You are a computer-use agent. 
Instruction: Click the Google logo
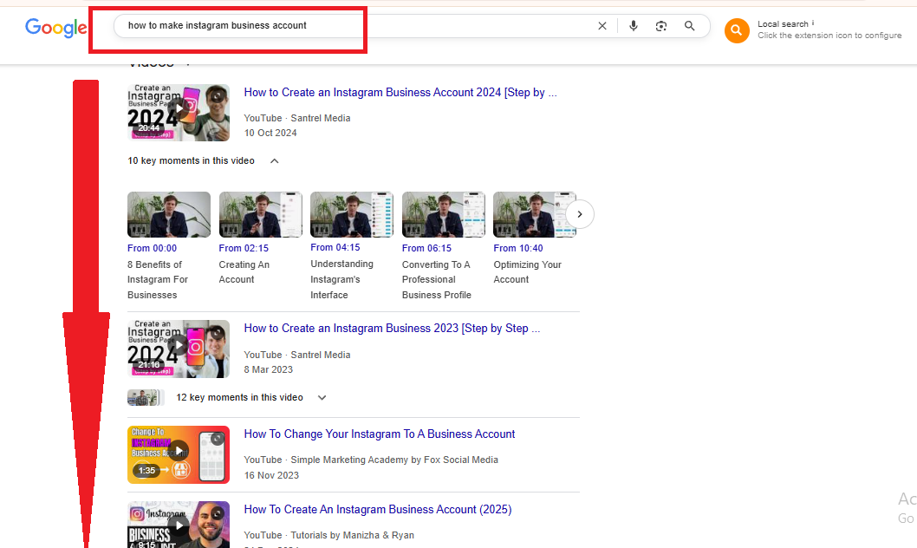pyautogui.click(x=56, y=27)
